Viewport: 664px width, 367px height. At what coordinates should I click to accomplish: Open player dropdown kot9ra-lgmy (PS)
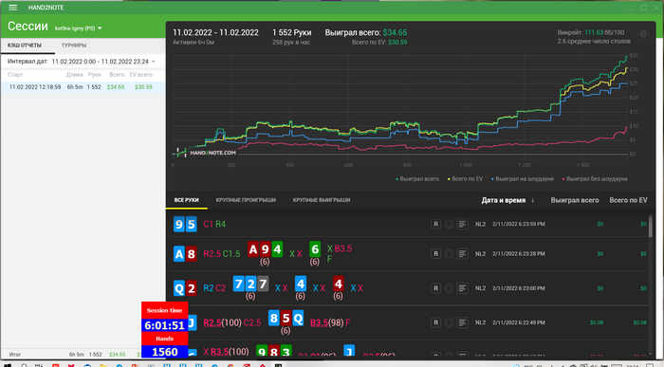[x=79, y=28]
